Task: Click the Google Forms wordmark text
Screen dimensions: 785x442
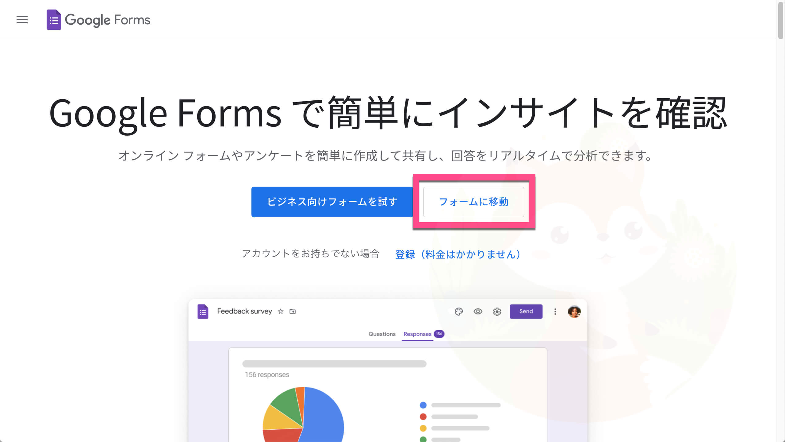Action: pyautogui.click(x=108, y=20)
